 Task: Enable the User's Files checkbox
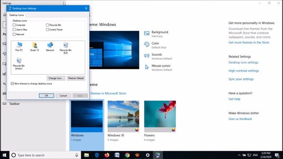(x=14, y=30)
